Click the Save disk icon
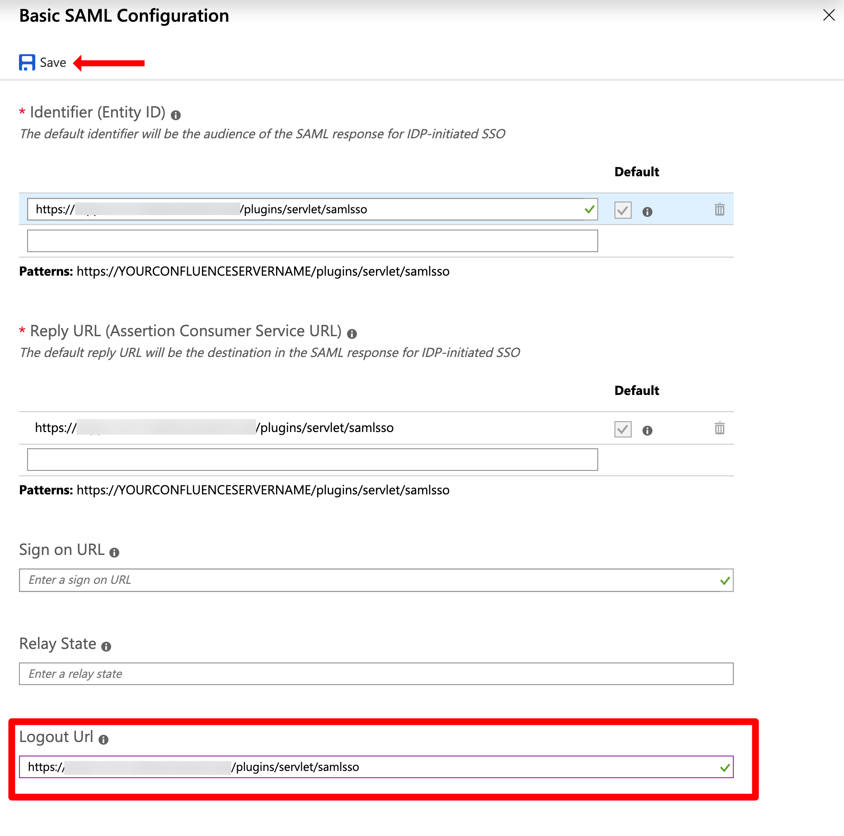Image resolution: width=844 pixels, height=836 pixels. (x=26, y=62)
